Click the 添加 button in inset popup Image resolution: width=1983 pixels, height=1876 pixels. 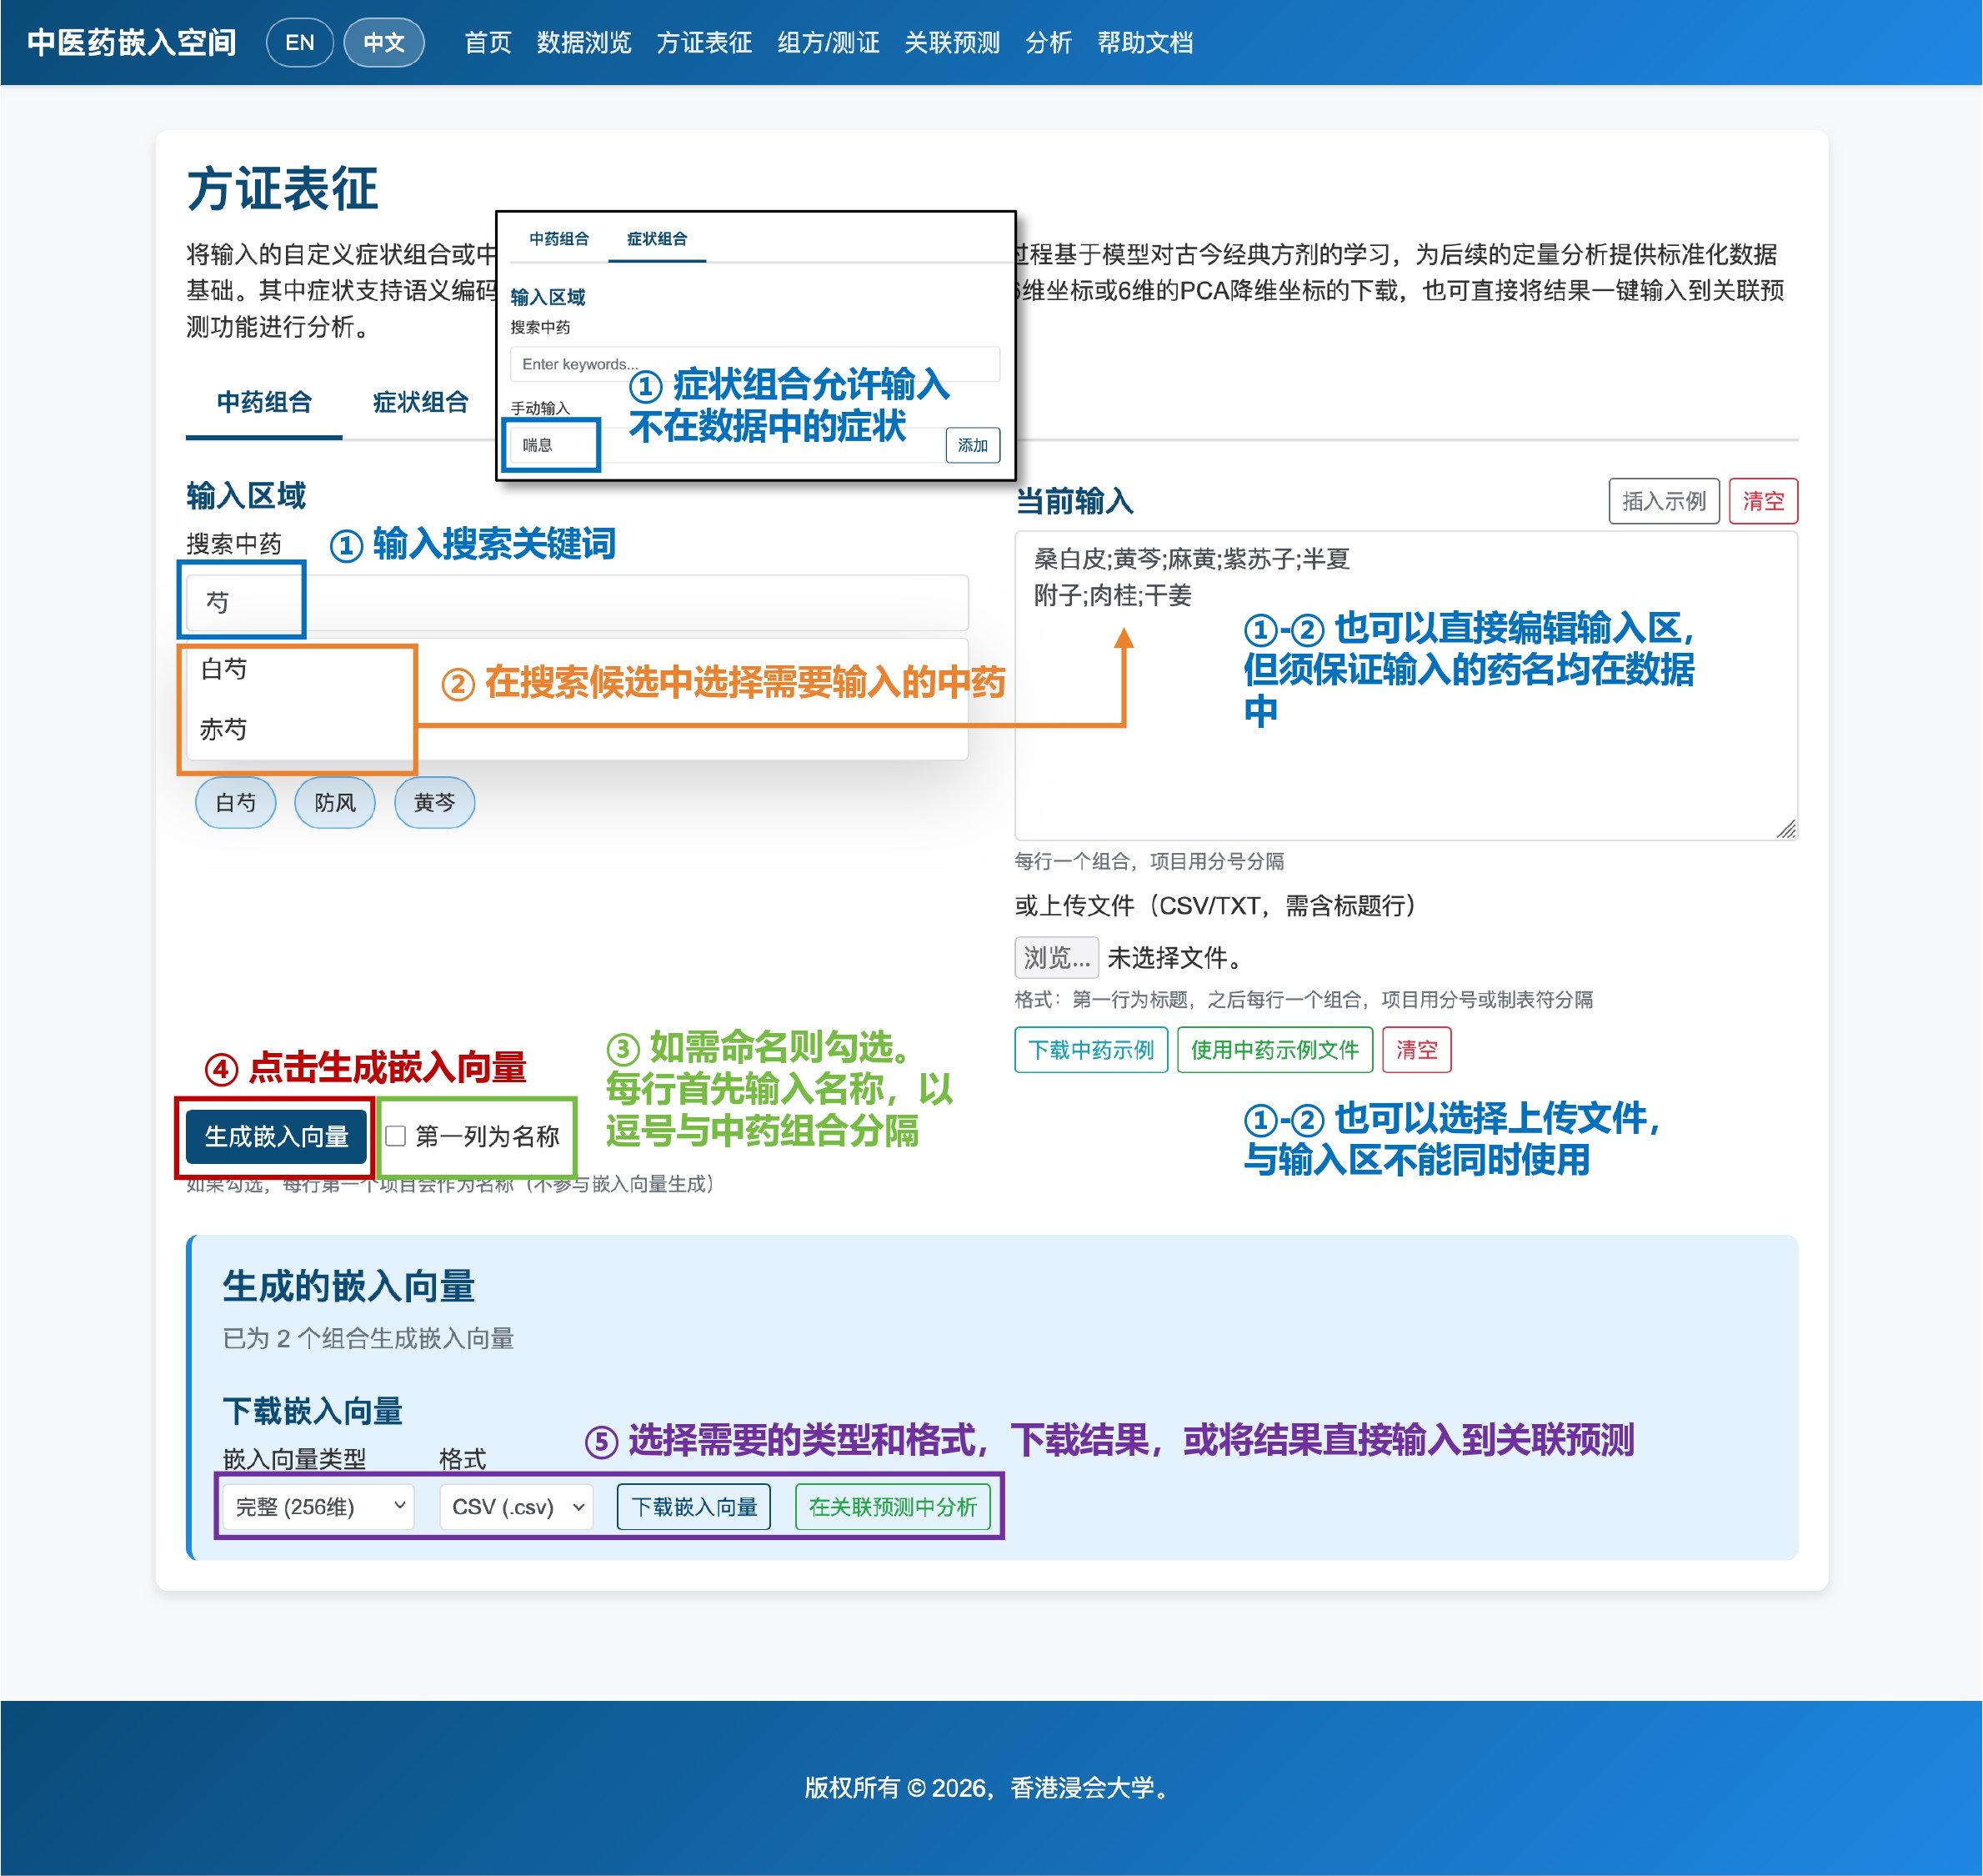[972, 445]
